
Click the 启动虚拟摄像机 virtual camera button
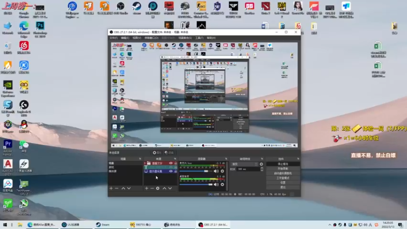pyautogui.click(x=283, y=173)
